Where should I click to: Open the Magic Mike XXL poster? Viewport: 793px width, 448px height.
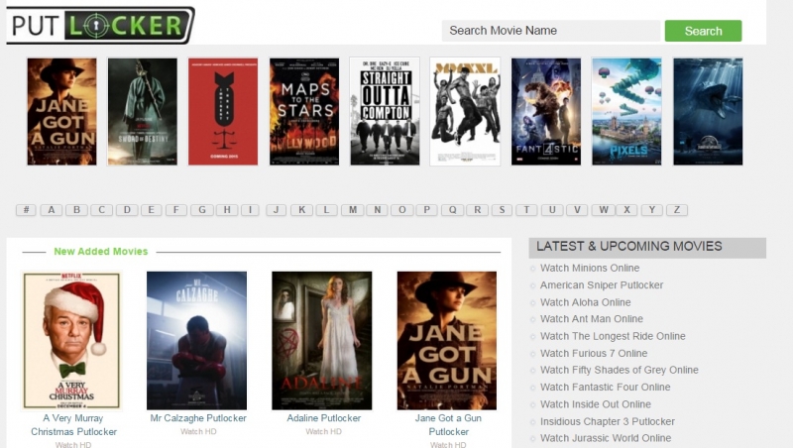[465, 111]
